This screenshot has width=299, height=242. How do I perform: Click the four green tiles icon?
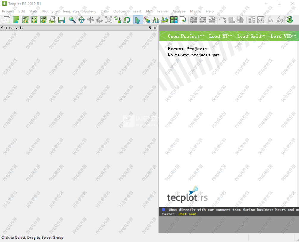point(174,20)
